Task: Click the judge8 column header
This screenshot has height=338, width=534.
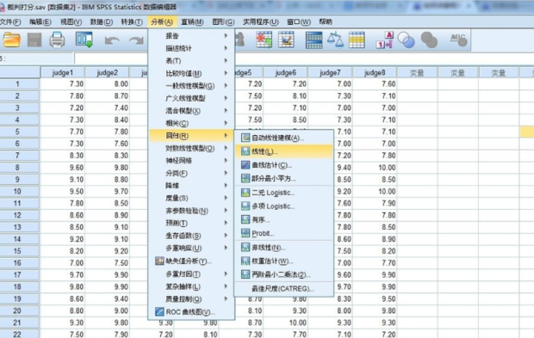Action: pyautogui.click(x=375, y=72)
